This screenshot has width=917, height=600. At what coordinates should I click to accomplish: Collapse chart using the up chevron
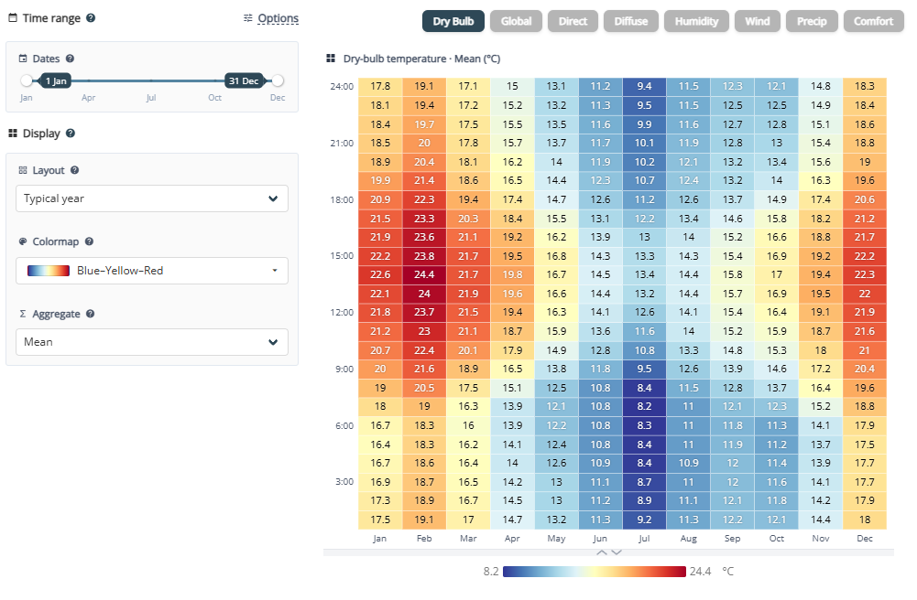(601, 552)
